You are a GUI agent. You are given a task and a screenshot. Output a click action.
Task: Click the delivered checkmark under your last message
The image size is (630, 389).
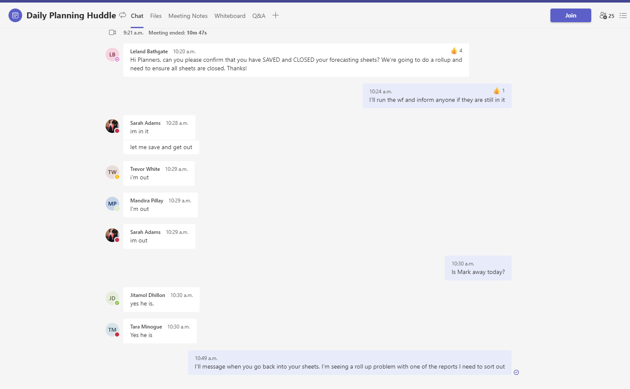tap(516, 372)
